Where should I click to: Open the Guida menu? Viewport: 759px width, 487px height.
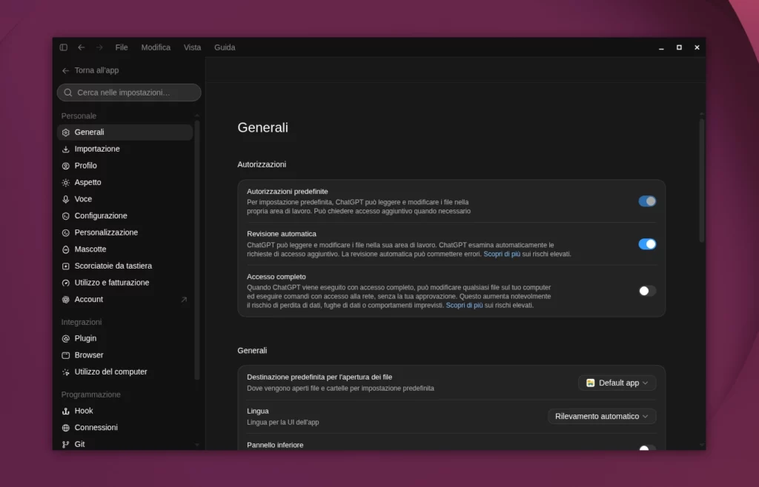click(x=225, y=47)
